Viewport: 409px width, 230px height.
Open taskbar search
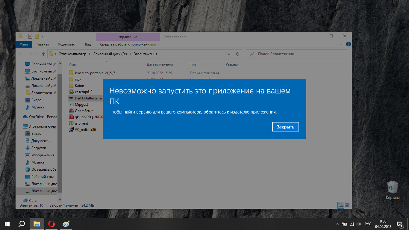pos(22,224)
